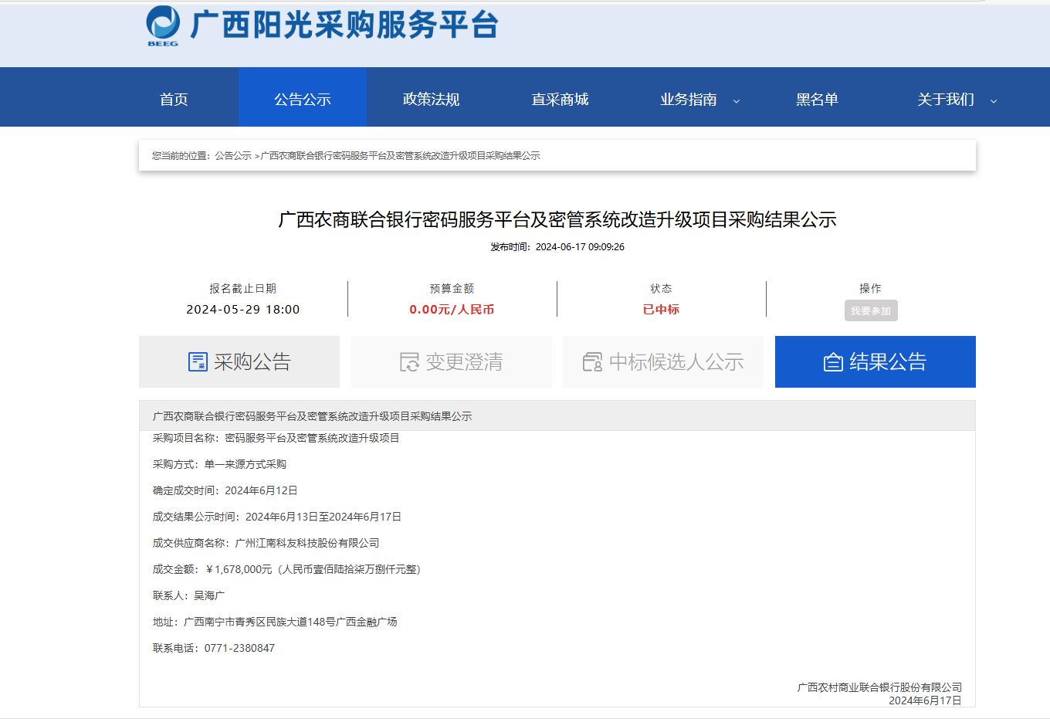This screenshot has height=719, width=1050.
Task: Click the 采购方式：单一来源方式采购 line
Action: 219,464
